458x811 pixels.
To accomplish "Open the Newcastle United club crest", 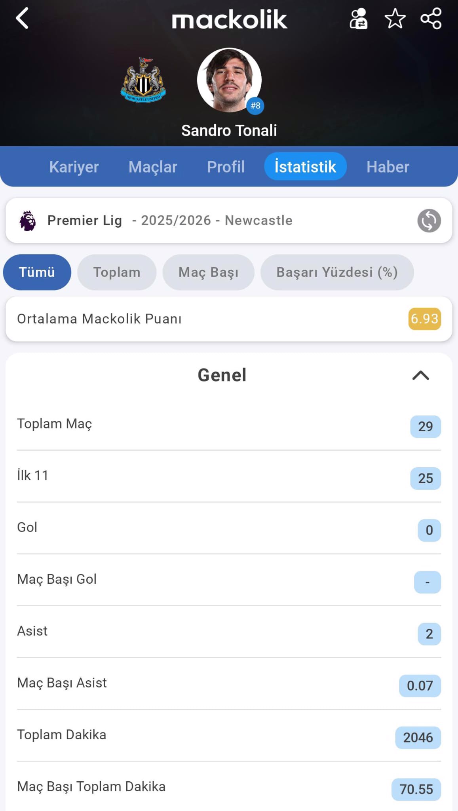I will (x=143, y=80).
